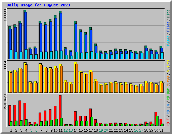Click the orange sites bar for day 7

click(41, 79)
